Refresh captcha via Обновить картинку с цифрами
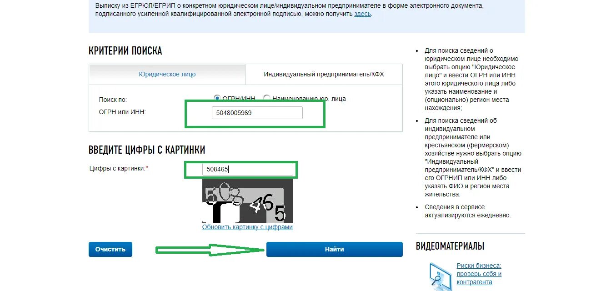 (x=247, y=227)
